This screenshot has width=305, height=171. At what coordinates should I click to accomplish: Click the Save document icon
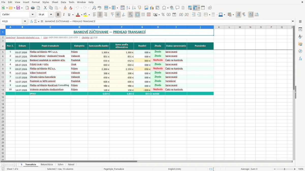[18, 8]
